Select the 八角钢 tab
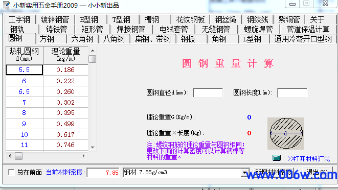The height and width of the screenshot is (190, 338). point(114,39)
